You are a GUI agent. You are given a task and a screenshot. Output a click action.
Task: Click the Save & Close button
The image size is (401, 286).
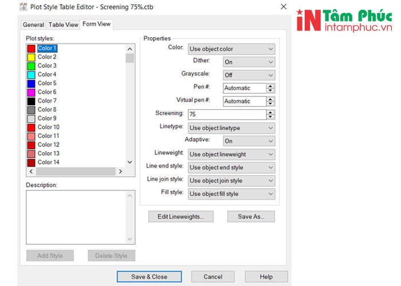click(149, 277)
